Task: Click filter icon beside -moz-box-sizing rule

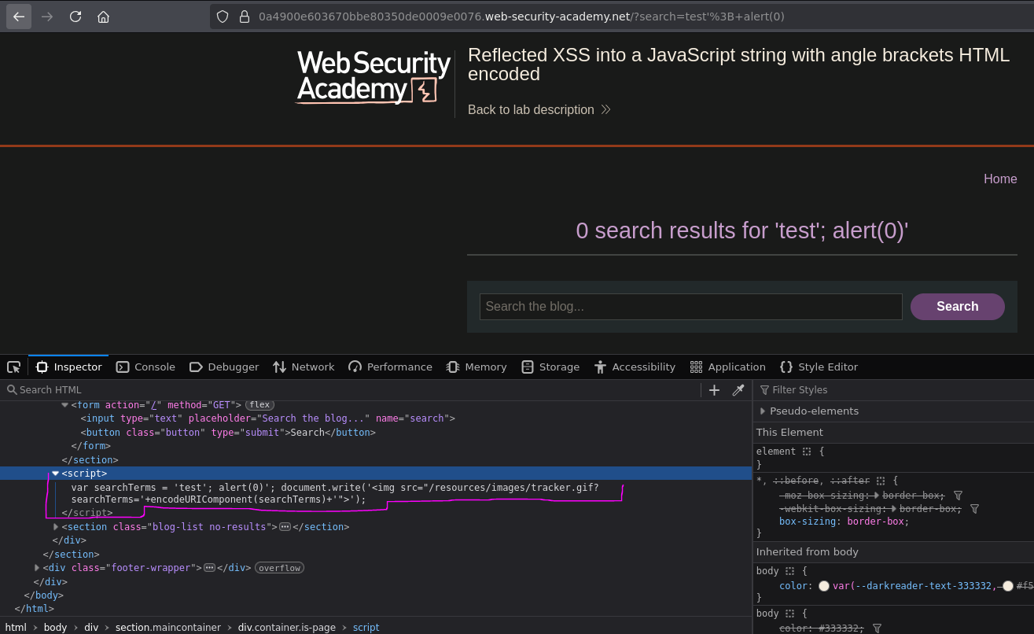Action: pyautogui.click(x=958, y=496)
